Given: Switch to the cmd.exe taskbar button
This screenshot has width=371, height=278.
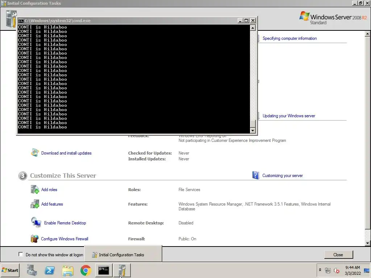Looking at the screenshot, I should tap(104, 270).
